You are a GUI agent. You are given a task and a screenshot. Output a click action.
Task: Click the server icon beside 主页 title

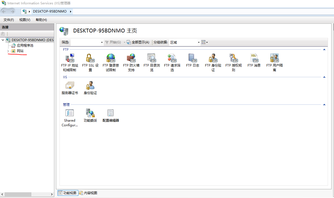coord(64,31)
